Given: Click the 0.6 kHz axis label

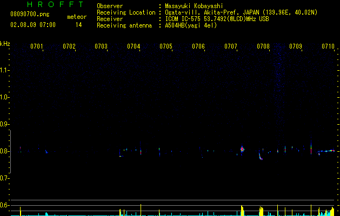Looking at the screenshot, I should [x=4, y=205].
